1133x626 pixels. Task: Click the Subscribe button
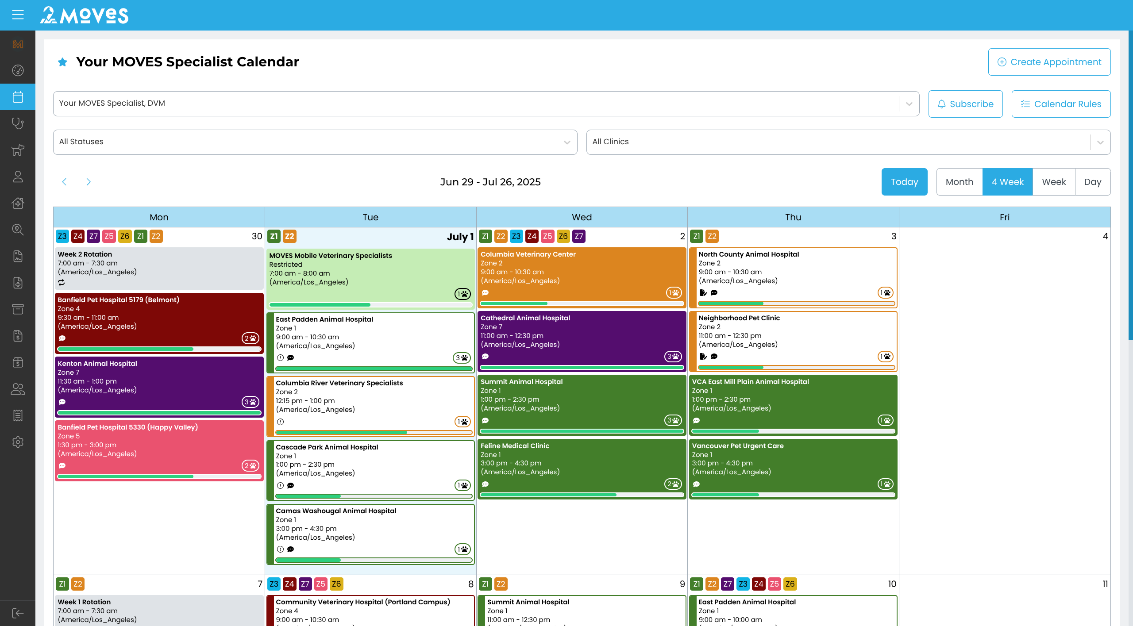click(966, 104)
